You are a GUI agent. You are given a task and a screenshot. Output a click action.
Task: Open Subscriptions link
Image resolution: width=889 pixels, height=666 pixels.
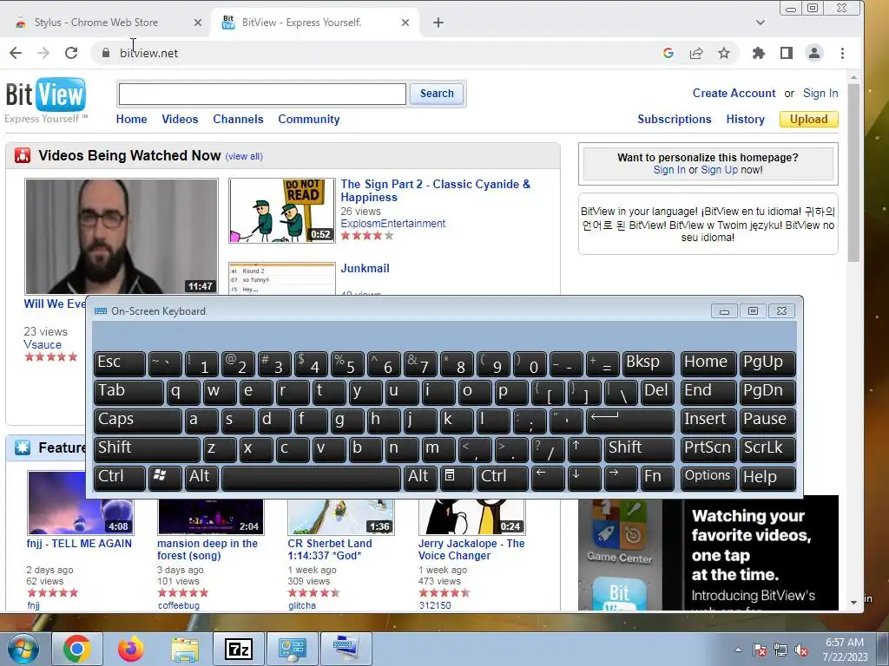674,120
